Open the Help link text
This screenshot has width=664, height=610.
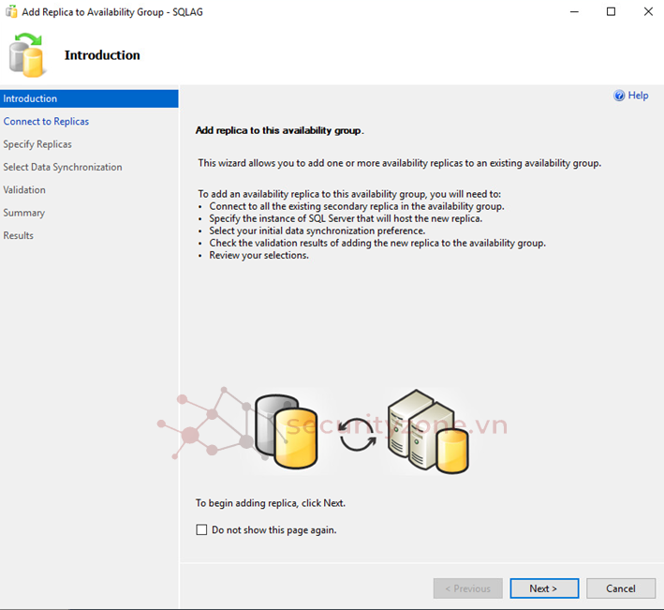pos(638,96)
